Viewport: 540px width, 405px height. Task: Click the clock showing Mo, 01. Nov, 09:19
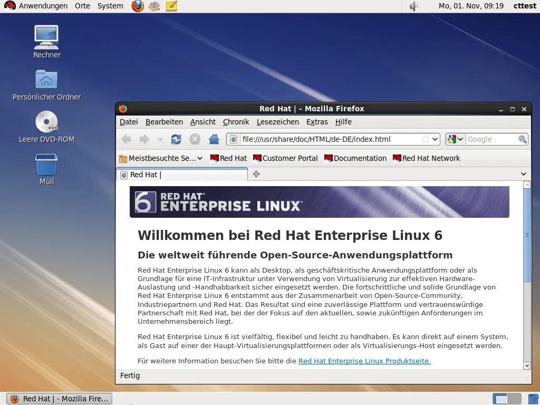(471, 6)
